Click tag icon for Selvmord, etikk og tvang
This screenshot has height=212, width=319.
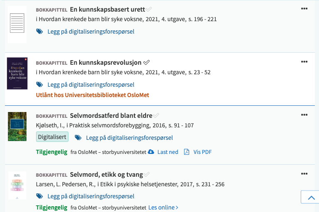point(39,196)
